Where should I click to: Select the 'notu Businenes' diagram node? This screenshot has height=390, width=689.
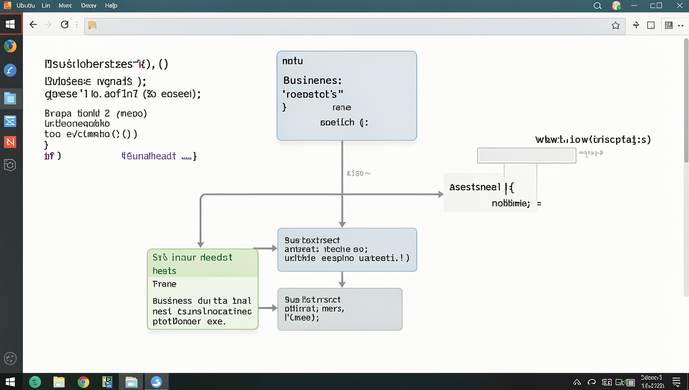tap(347, 96)
